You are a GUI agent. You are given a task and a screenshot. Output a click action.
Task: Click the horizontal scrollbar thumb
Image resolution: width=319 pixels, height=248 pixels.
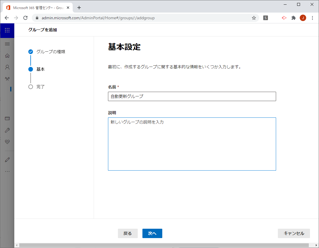(x=164, y=245)
